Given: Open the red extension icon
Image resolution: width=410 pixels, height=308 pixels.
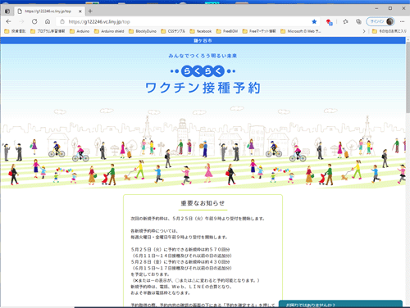Looking at the screenshot, I should [x=329, y=22].
